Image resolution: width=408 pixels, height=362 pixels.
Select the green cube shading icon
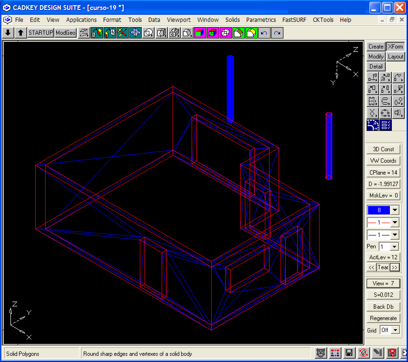click(x=239, y=33)
